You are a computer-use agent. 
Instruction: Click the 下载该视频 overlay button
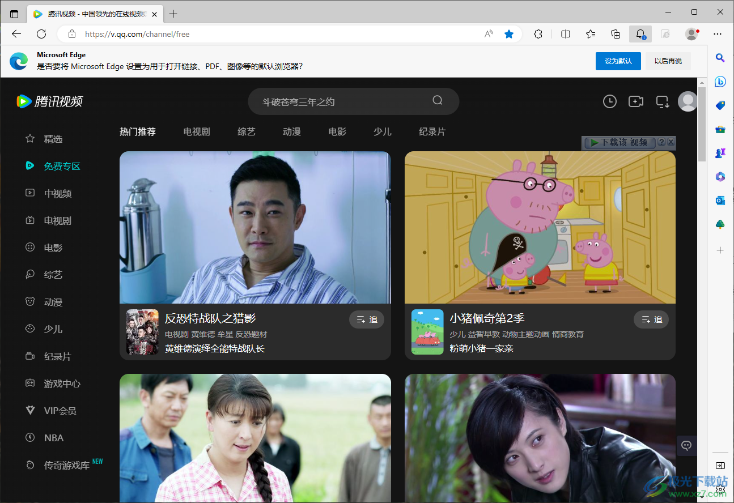620,143
